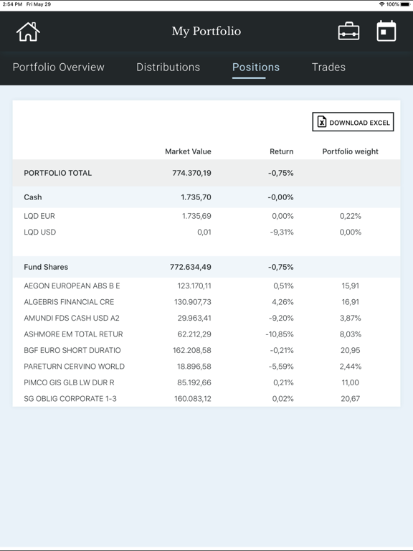Screen dimensions: 413x551
Task: Select PIMCO market value 85.192,66
Action: [x=194, y=382]
